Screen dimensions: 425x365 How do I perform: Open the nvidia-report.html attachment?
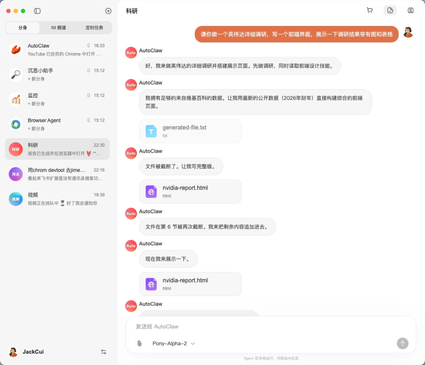tap(190, 192)
